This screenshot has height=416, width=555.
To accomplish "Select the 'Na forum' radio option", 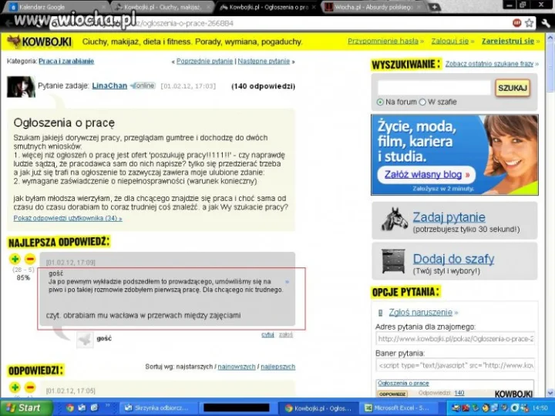I will pos(380,102).
